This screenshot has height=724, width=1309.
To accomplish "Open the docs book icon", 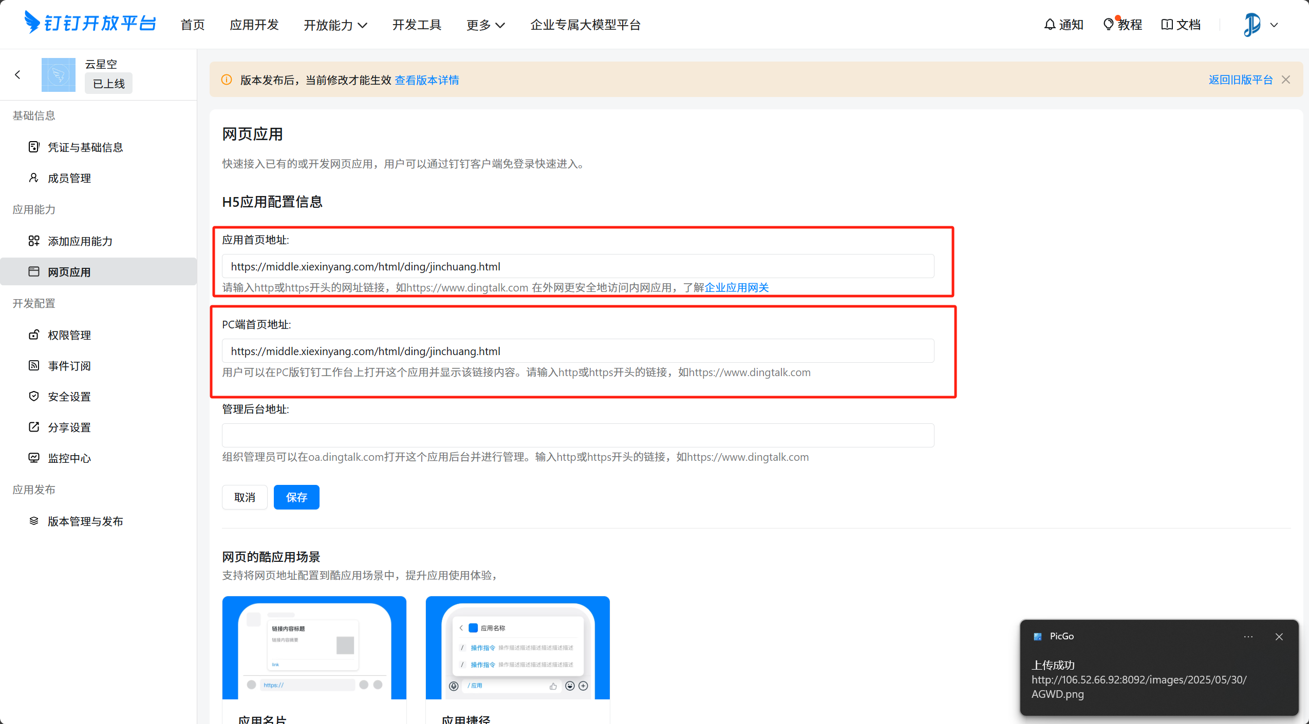I will [1167, 24].
